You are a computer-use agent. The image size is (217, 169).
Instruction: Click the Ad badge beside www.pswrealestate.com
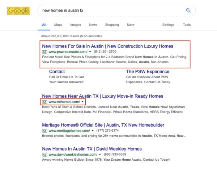tap(44, 52)
